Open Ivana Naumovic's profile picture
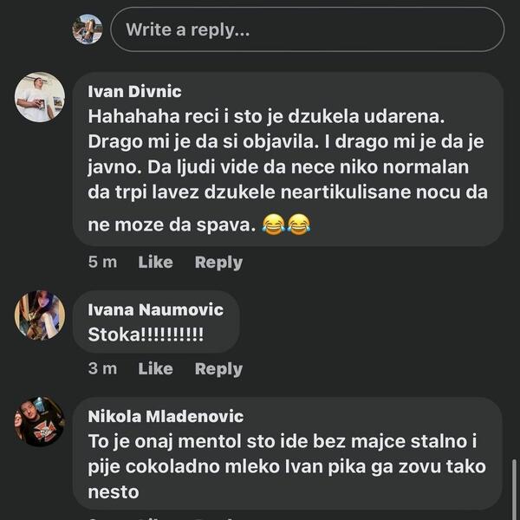This screenshot has height=520, width=520. [40, 315]
